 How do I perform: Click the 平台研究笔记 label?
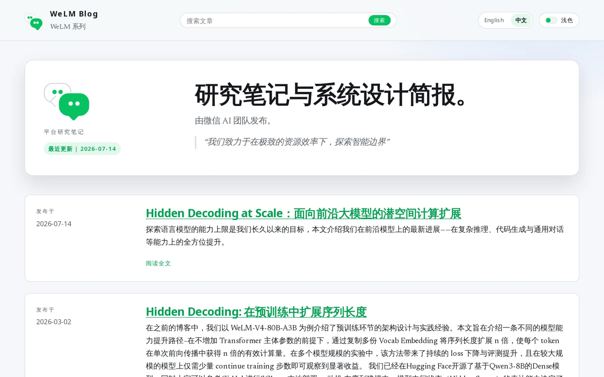pyautogui.click(x=64, y=132)
